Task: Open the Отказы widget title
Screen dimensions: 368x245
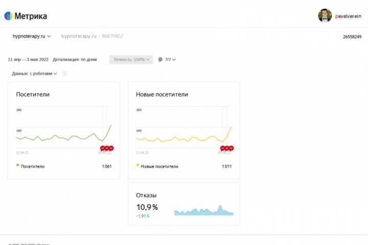Action: pyautogui.click(x=146, y=195)
